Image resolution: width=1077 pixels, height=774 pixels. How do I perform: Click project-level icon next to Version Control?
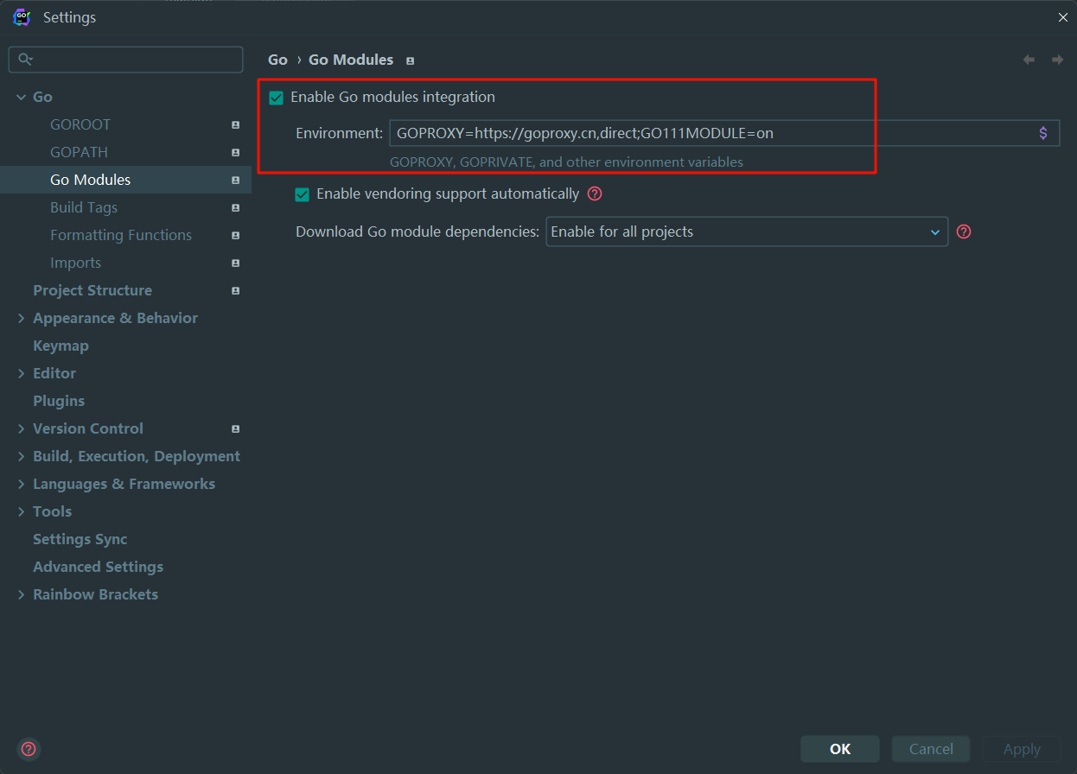(235, 428)
